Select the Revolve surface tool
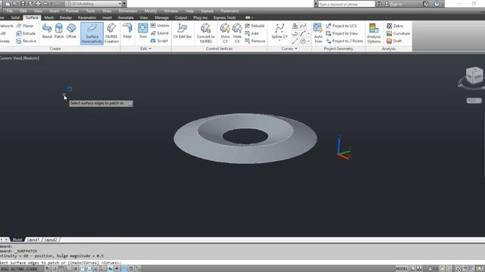Viewport: 485px width, 272px height. pyautogui.click(x=26, y=41)
